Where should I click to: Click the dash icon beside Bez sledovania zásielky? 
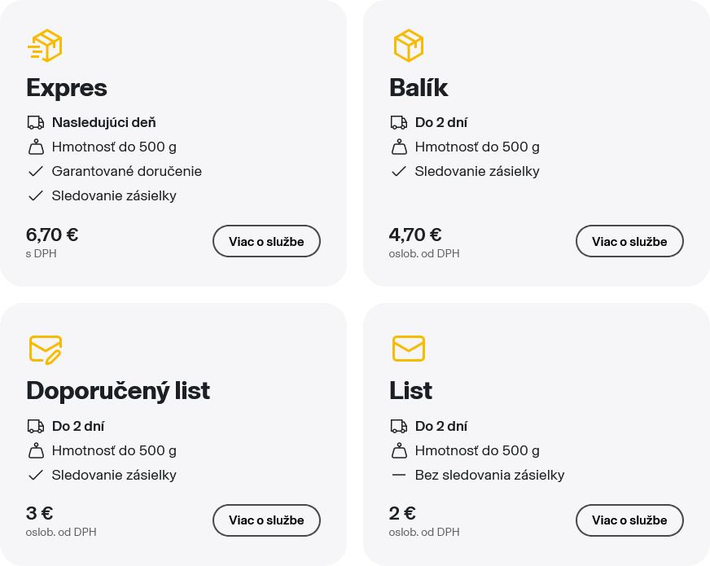(x=399, y=475)
